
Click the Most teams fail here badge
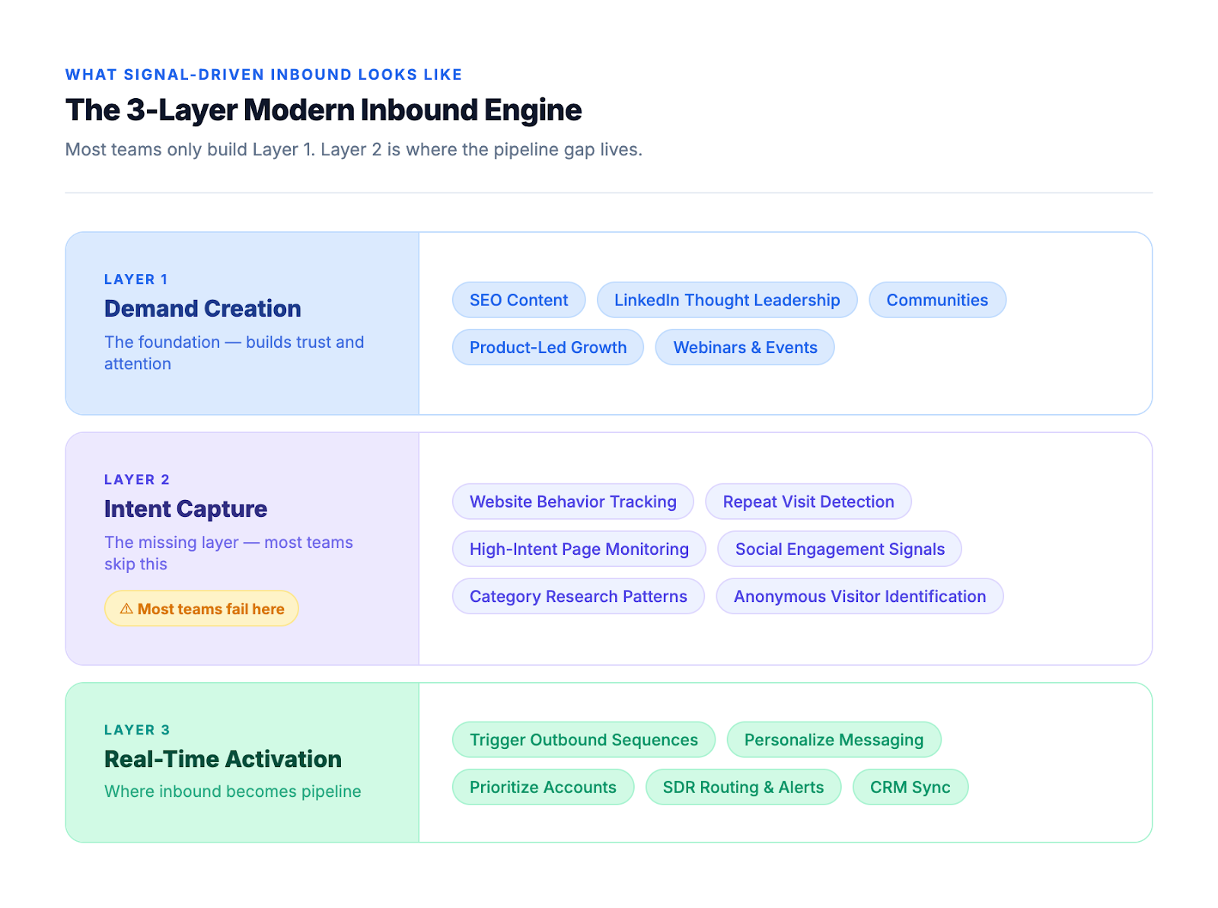point(201,608)
